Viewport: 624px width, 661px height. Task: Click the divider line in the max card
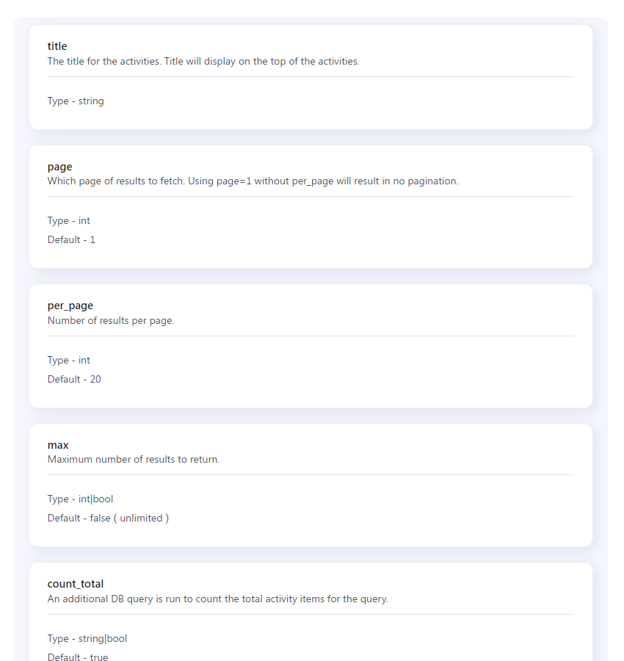coord(311,475)
